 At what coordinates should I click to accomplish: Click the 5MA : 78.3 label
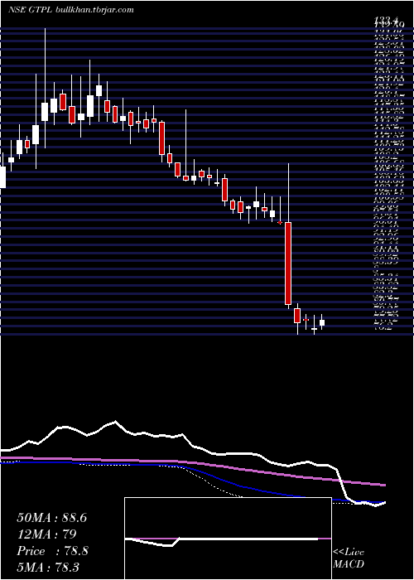point(48,567)
